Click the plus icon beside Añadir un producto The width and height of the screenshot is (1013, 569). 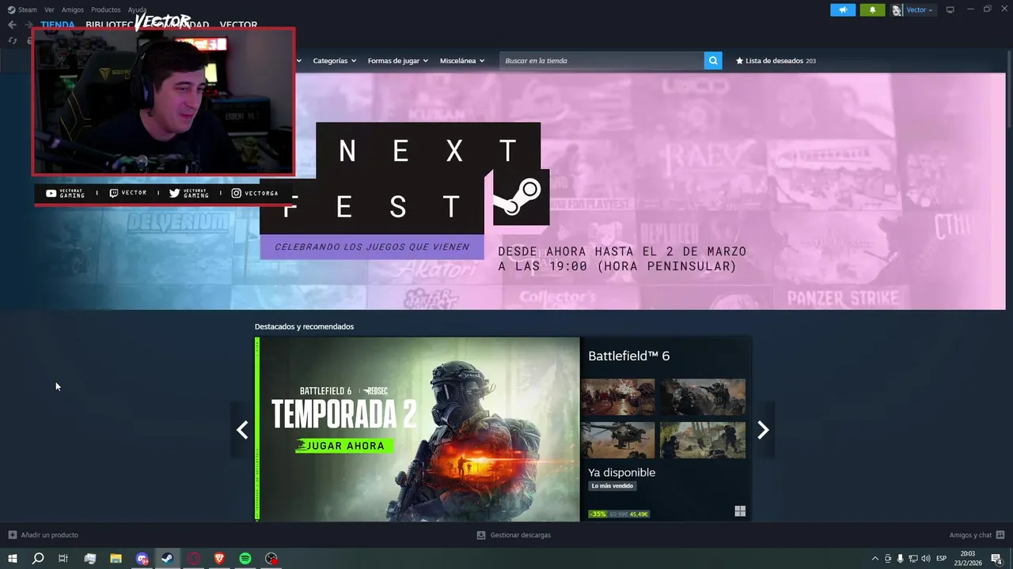[12, 535]
